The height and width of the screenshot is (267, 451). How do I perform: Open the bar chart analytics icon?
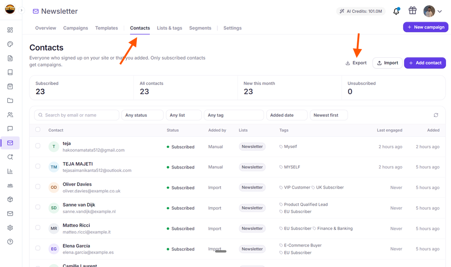[x=10, y=171]
